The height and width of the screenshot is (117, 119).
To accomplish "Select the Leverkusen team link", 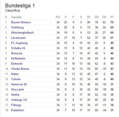I will [18, 38].
